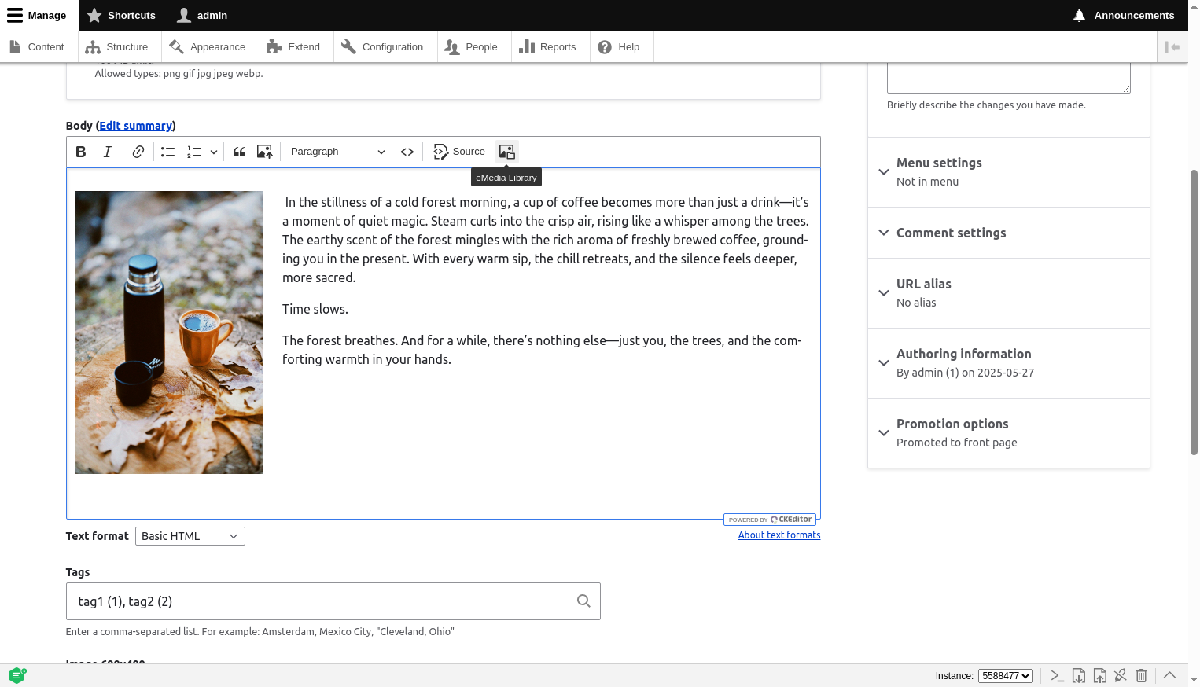
Task: Open the eMedia Library
Action: (507, 152)
